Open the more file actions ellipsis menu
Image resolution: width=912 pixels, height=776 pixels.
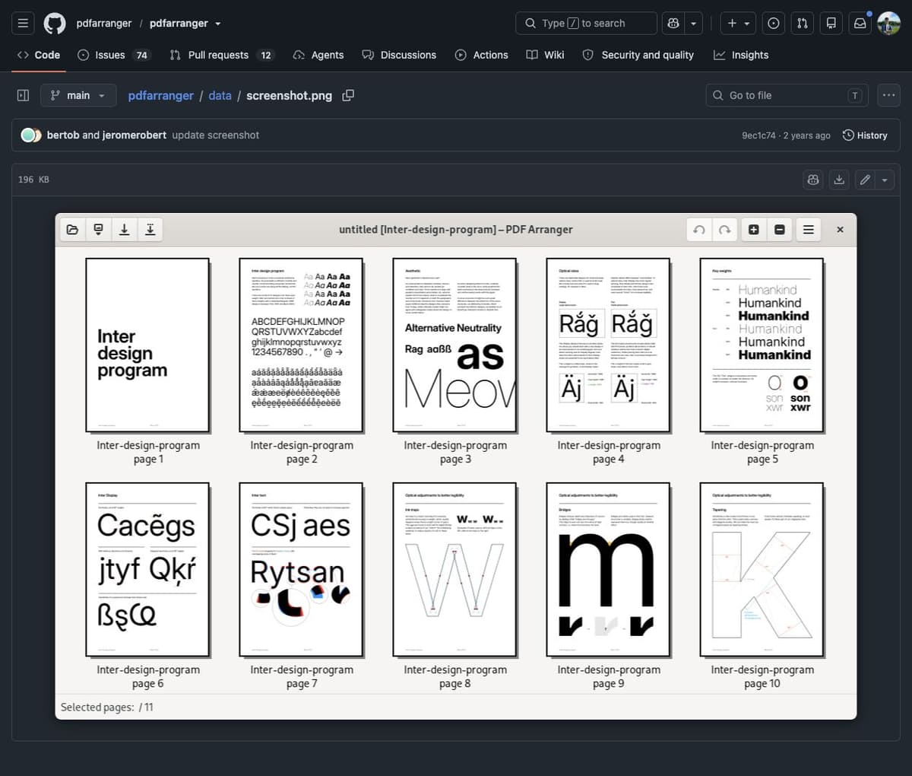coord(888,96)
